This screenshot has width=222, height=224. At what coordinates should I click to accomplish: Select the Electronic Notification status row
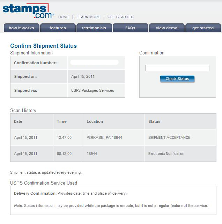click(113, 154)
